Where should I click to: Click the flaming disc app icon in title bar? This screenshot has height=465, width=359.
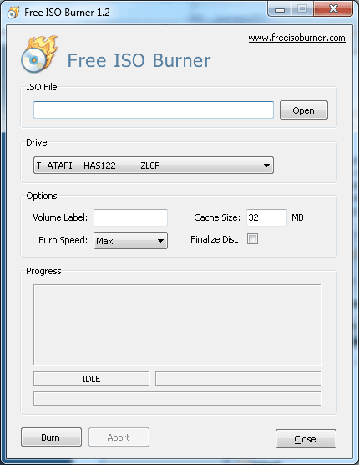[x=13, y=13]
